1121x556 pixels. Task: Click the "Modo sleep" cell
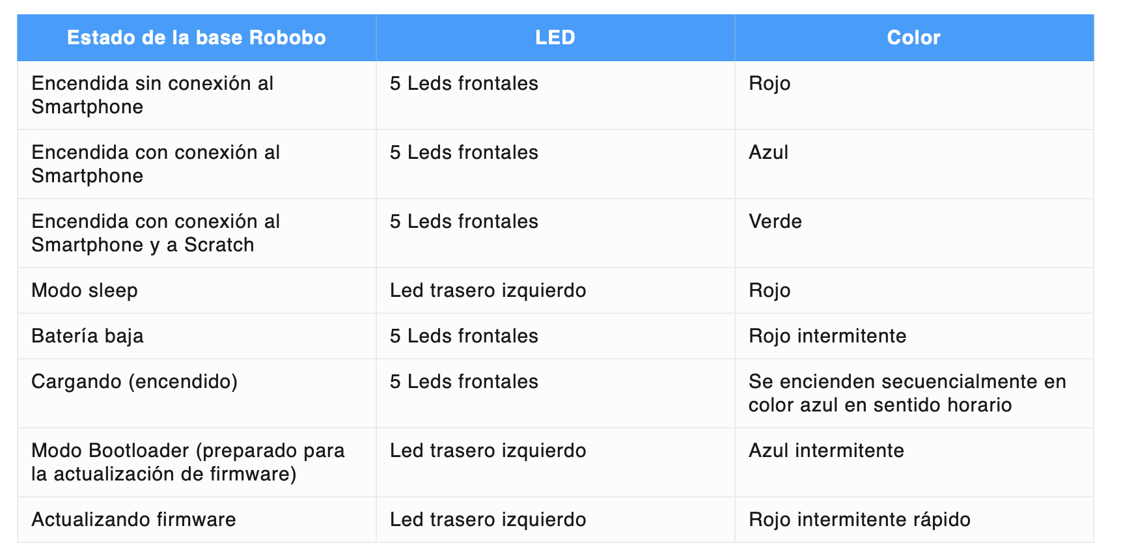point(85,290)
